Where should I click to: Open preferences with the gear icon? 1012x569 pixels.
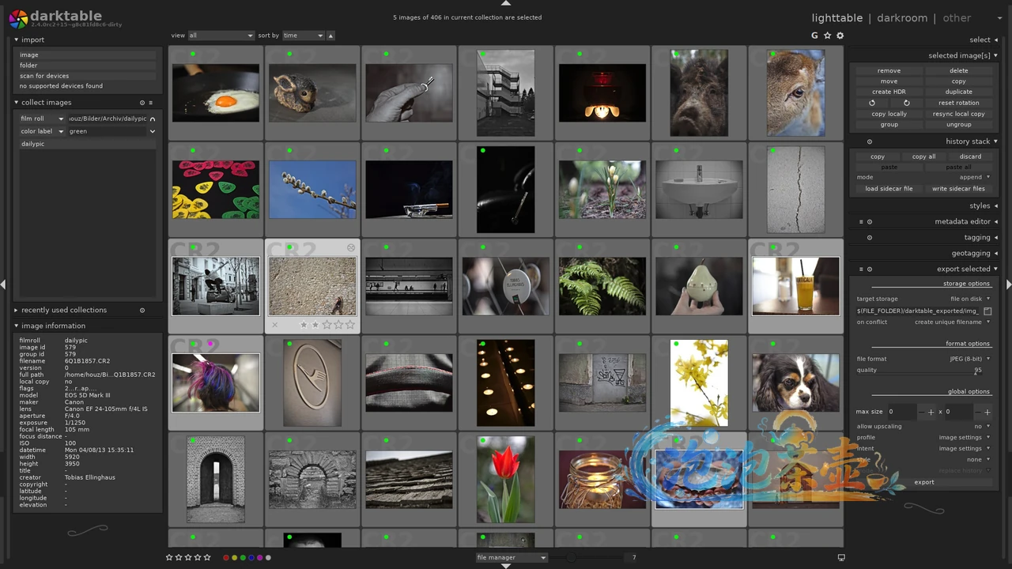[840, 36]
